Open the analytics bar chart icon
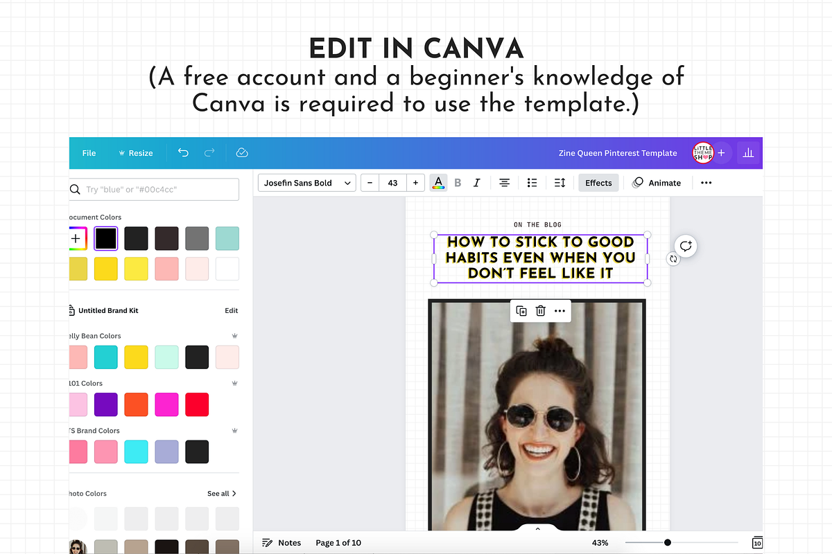This screenshot has width=832, height=554. point(748,153)
